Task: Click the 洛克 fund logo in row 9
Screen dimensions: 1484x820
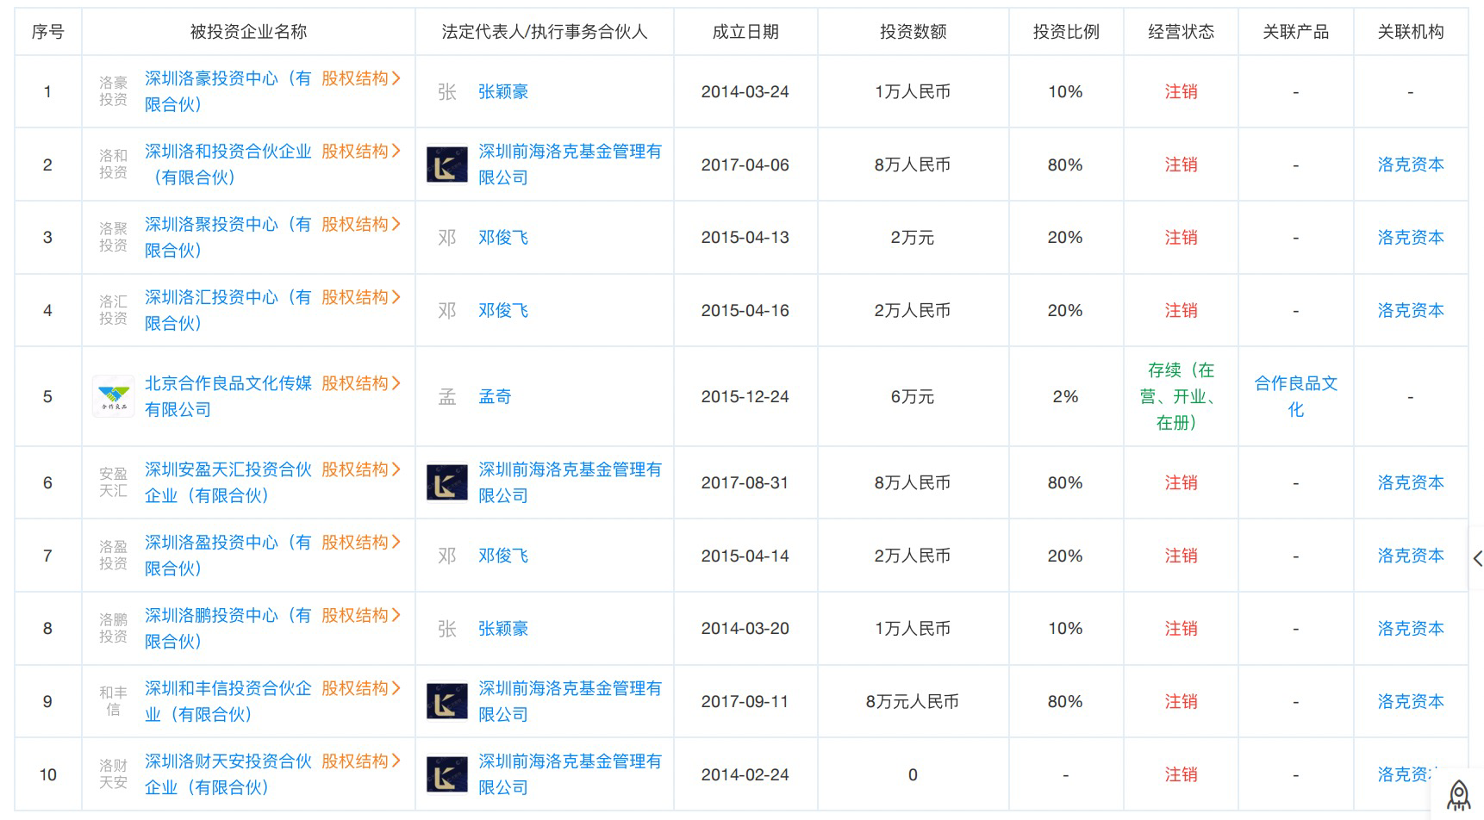Action: (x=447, y=701)
